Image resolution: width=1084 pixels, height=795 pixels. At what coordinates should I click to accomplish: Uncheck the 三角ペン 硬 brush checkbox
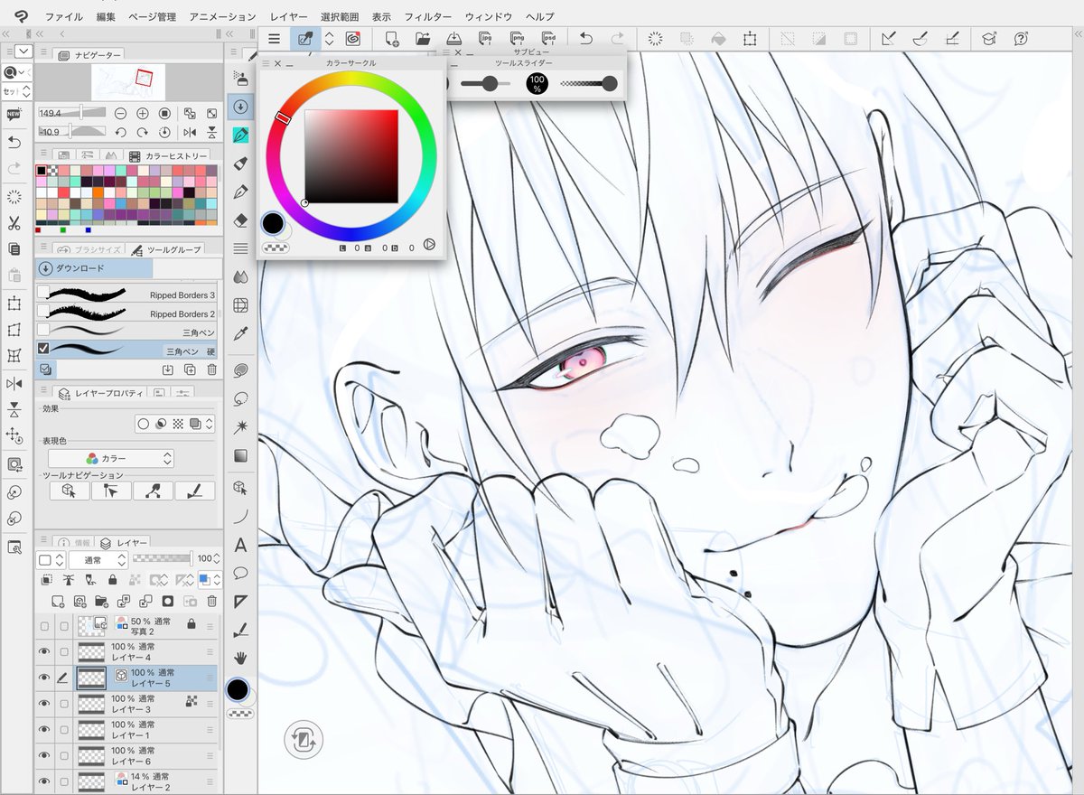pyautogui.click(x=43, y=349)
